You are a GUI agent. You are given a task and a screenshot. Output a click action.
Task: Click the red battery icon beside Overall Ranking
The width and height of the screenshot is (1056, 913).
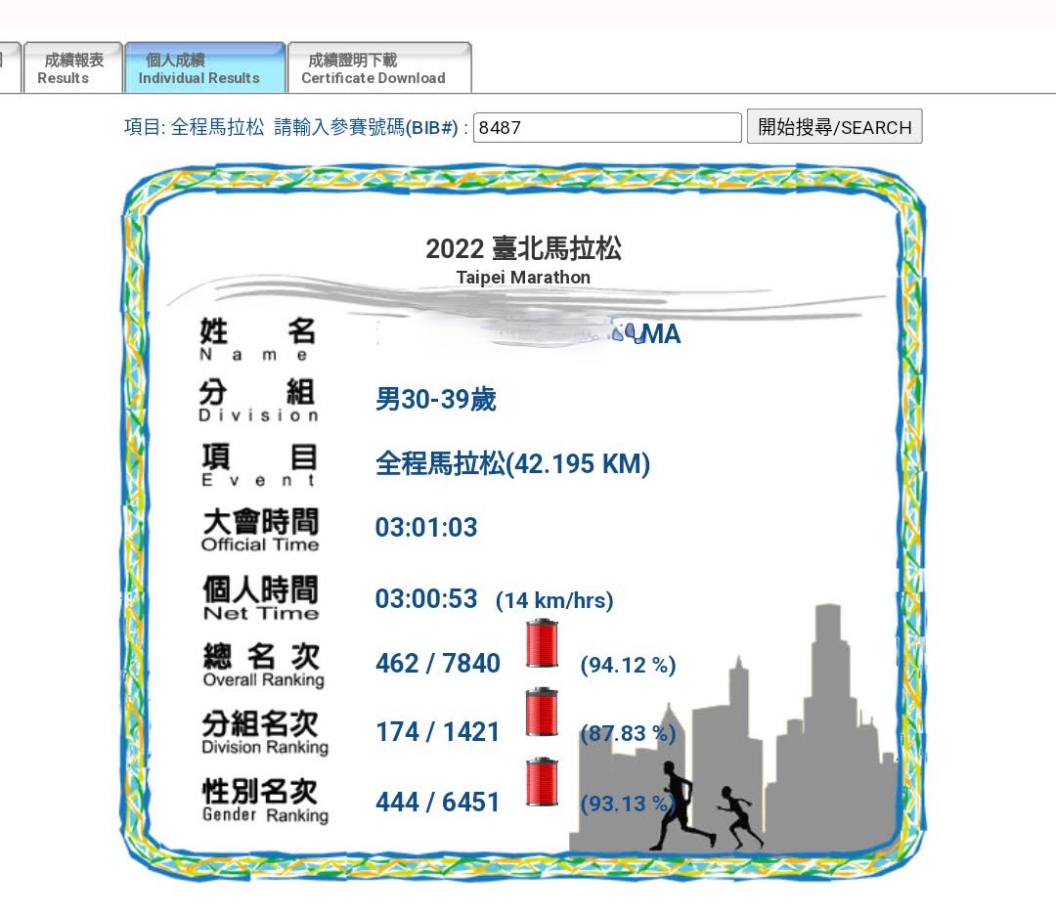click(542, 643)
